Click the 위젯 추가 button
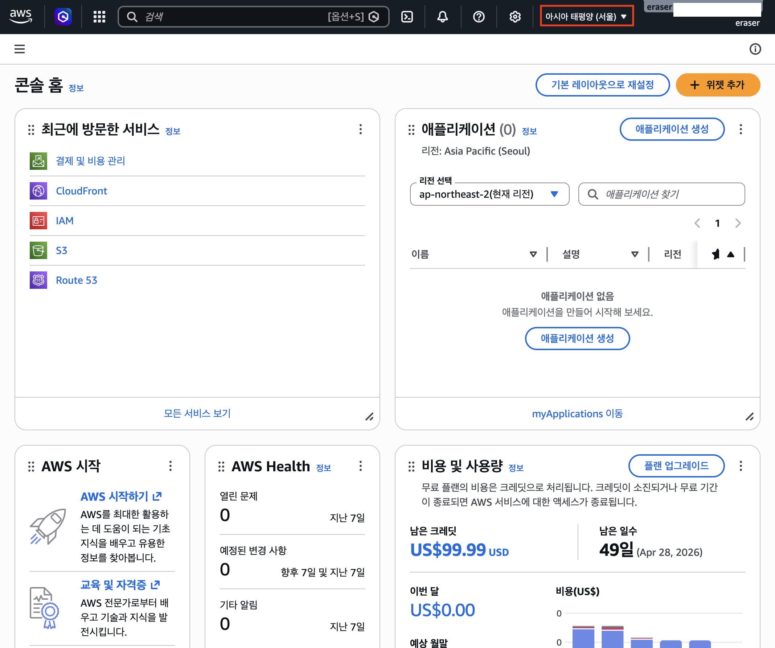Image resolution: width=775 pixels, height=648 pixels. (x=717, y=85)
